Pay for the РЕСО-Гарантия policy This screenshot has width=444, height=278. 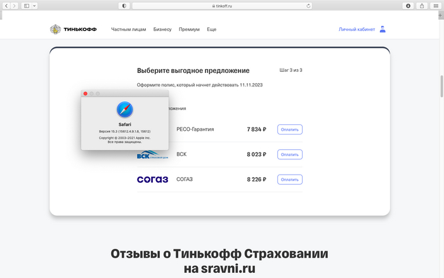pyautogui.click(x=290, y=129)
